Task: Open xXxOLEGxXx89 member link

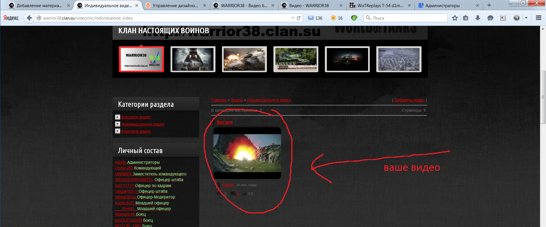Action: point(128,220)
